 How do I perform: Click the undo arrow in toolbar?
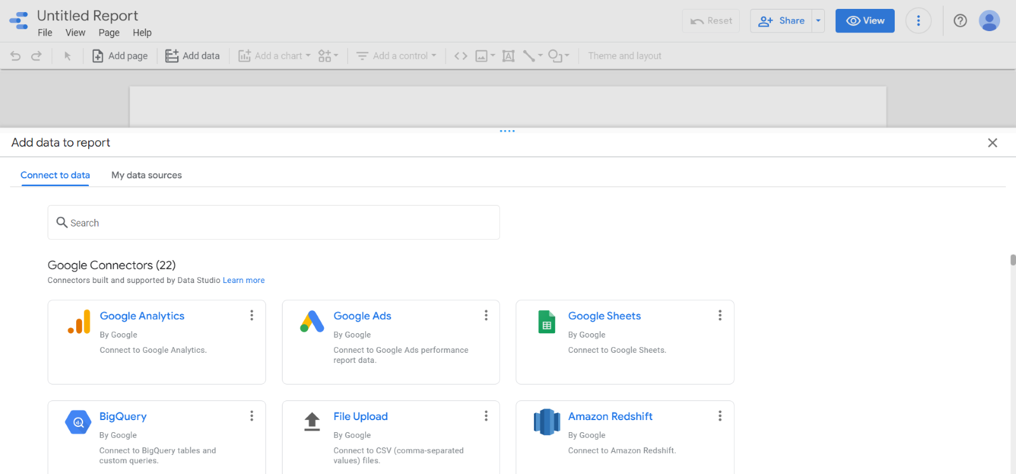click(16, 56)
